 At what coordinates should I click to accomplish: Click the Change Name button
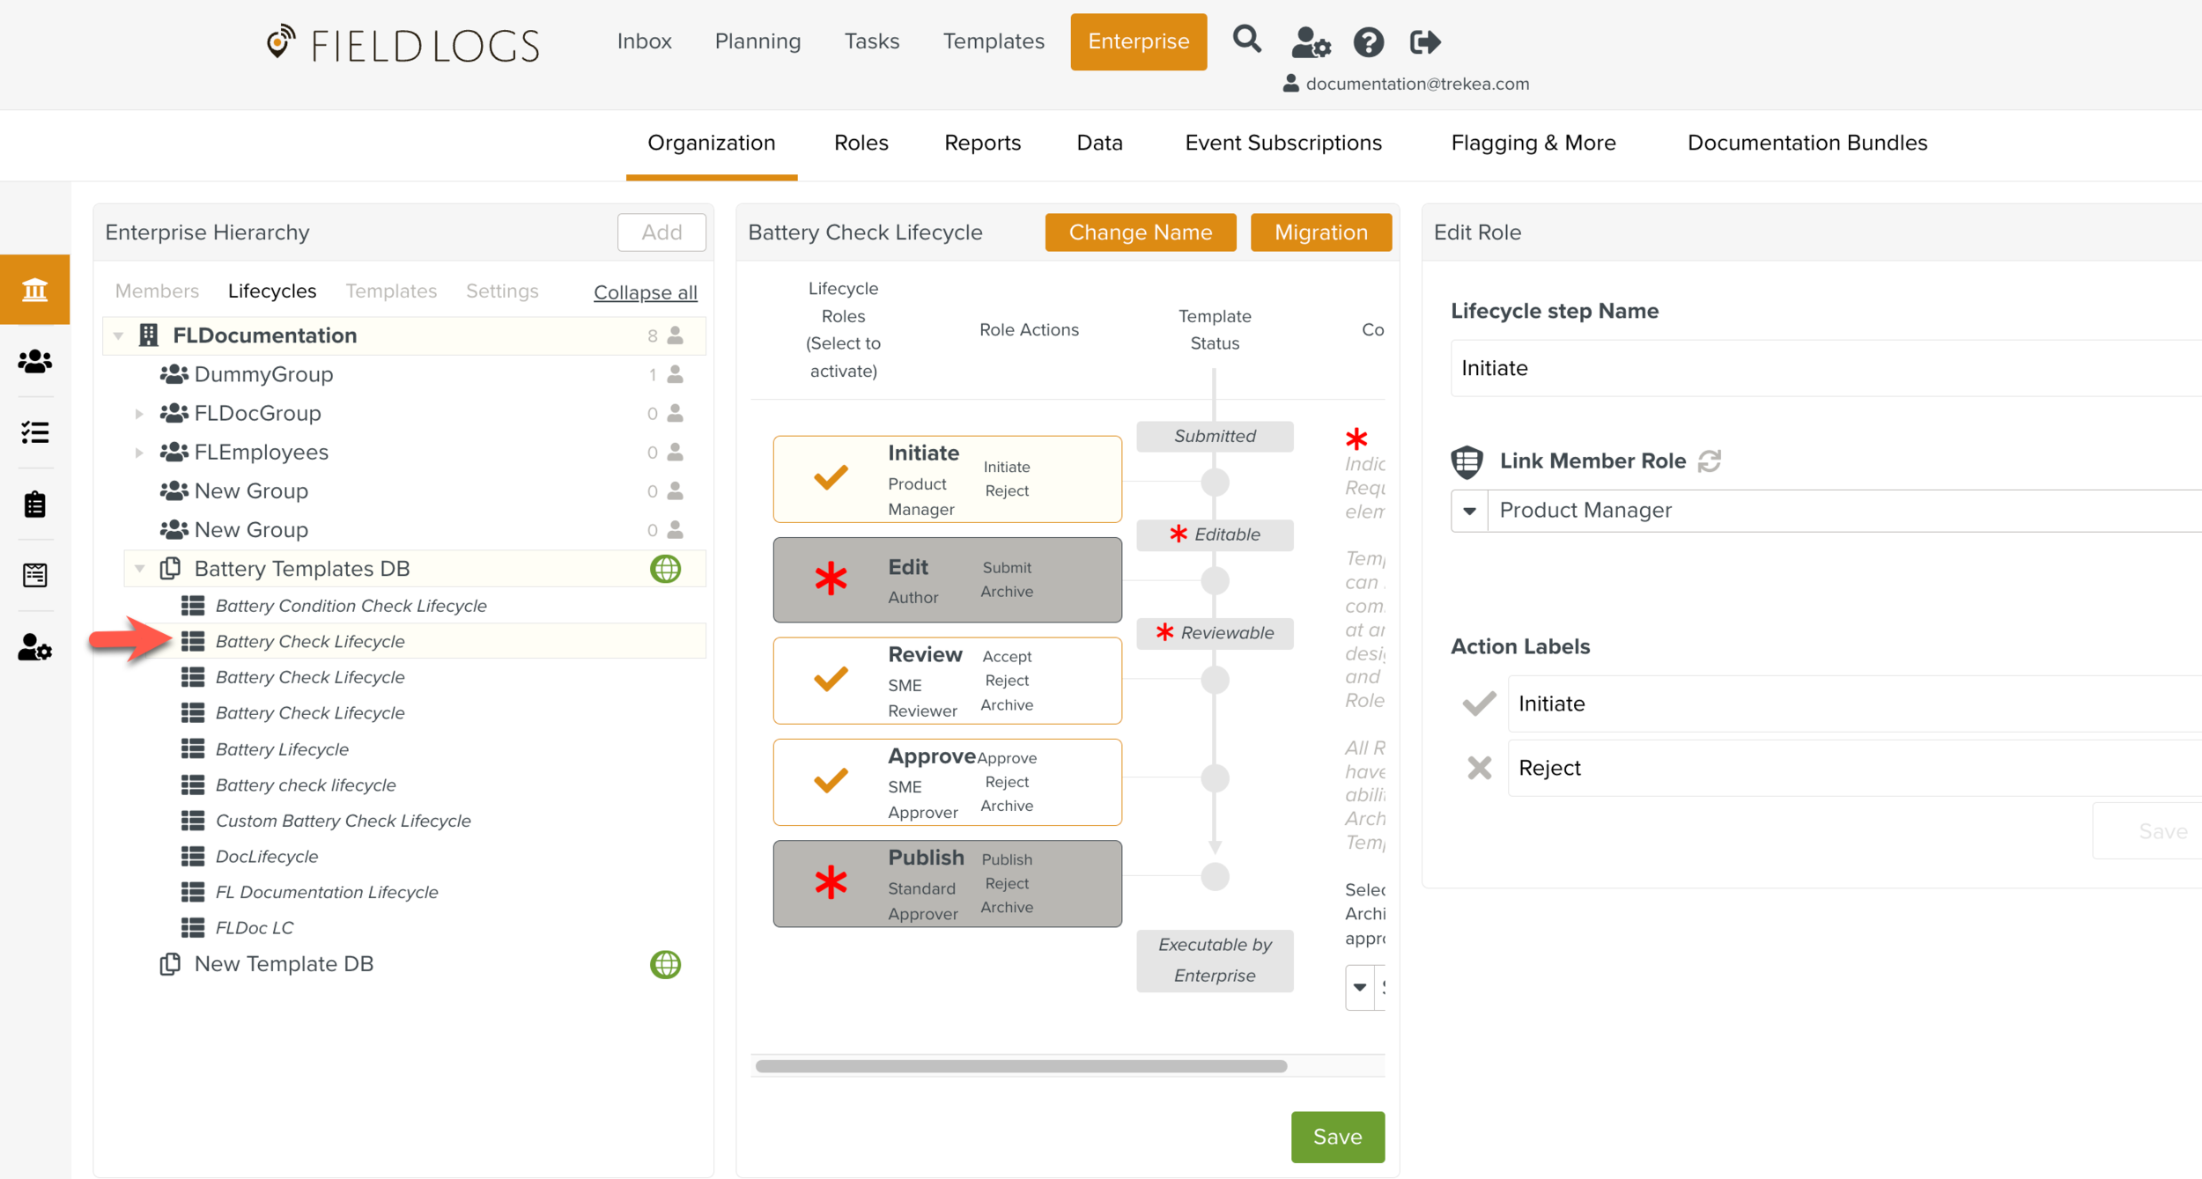1140,232
